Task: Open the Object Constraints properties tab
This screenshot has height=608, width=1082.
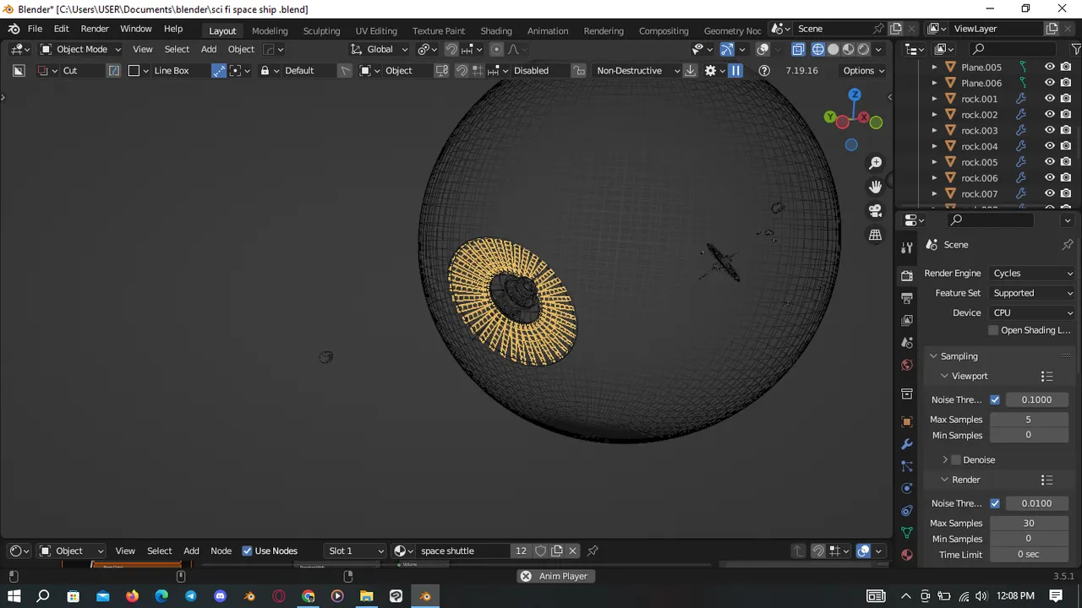Action: coord(907,511)
